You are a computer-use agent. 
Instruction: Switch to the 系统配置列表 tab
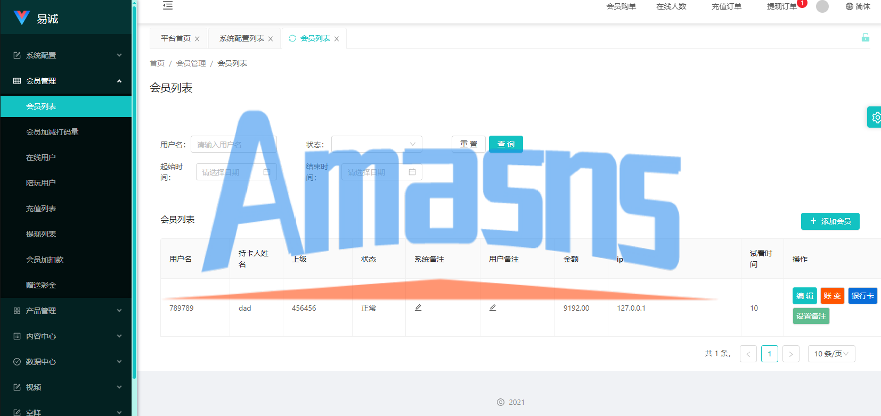(242, 38)
